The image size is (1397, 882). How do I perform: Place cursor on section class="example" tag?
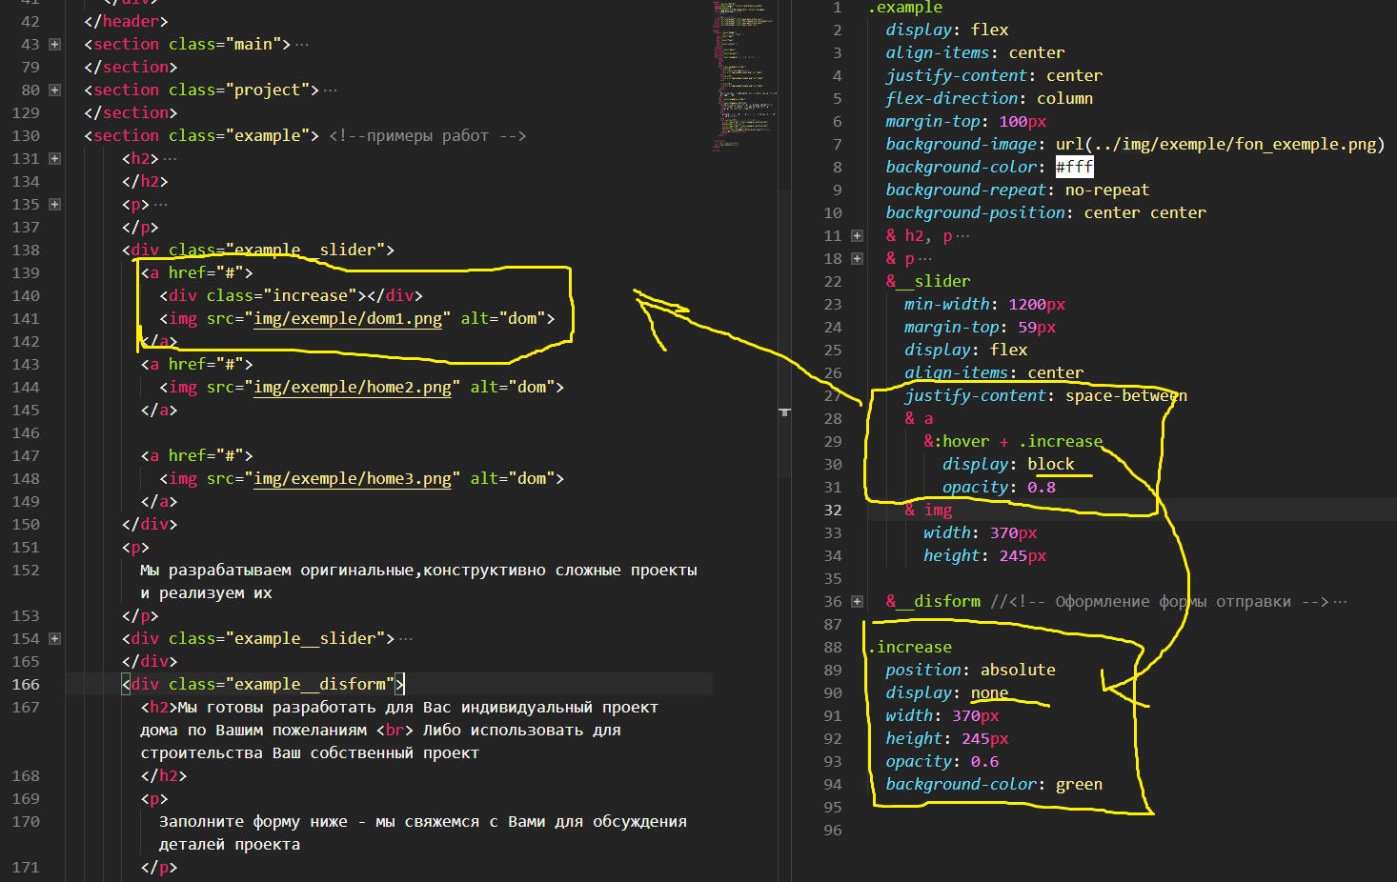pyautogui.click(x=201, y=136)
